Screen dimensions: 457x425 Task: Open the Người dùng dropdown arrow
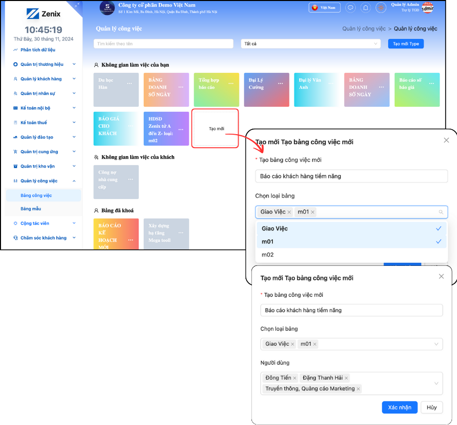click(437, 384)
